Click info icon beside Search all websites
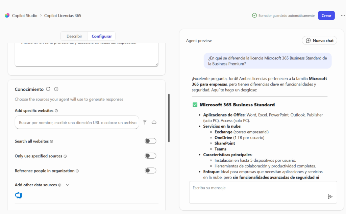This screenshot has height=214, width=346. (51, 141)
